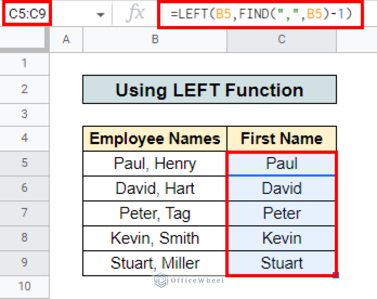The image size is (377, 299).
Task: Click the fill handle at selection corner
Action: pyautogui.click(x=336, y=275)
